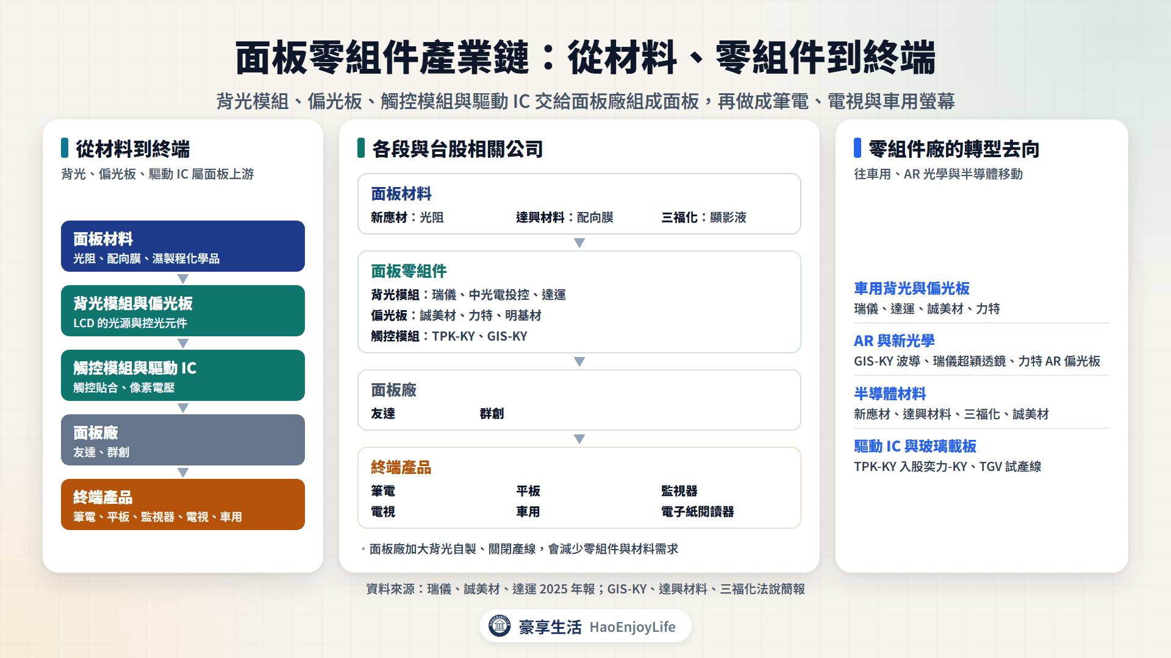This screenshot has height=658, width=1171.
Task: Click the 面板廠 heading in the middle panel
Action: click(393, 390)
